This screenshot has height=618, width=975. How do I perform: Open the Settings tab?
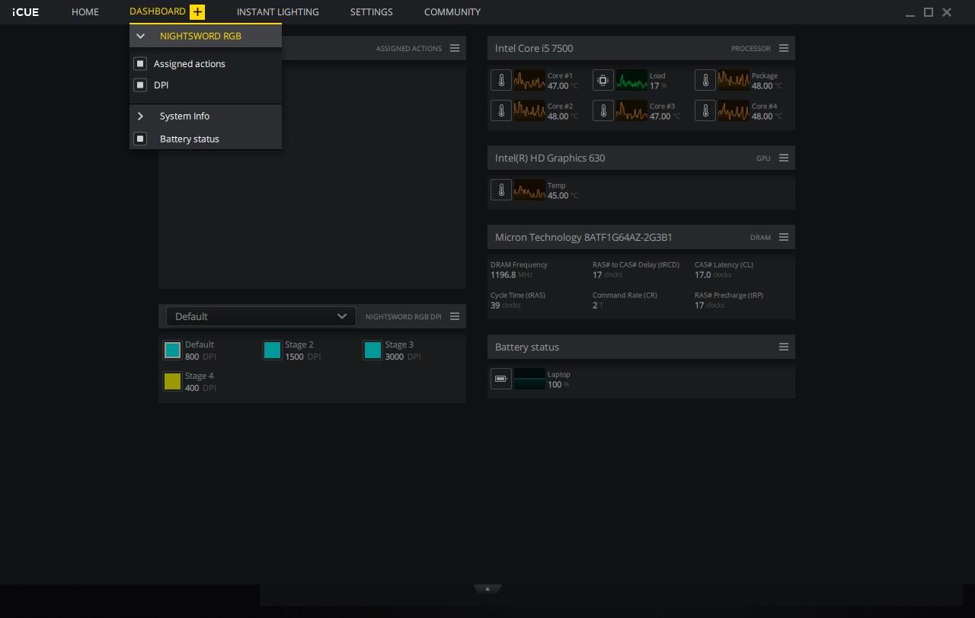click(x=372, y=12)
